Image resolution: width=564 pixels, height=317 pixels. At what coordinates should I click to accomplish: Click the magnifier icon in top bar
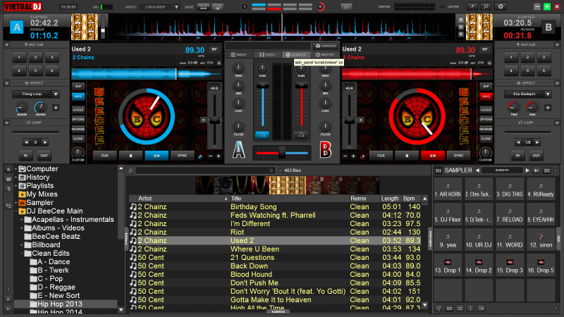click(486, 6)
